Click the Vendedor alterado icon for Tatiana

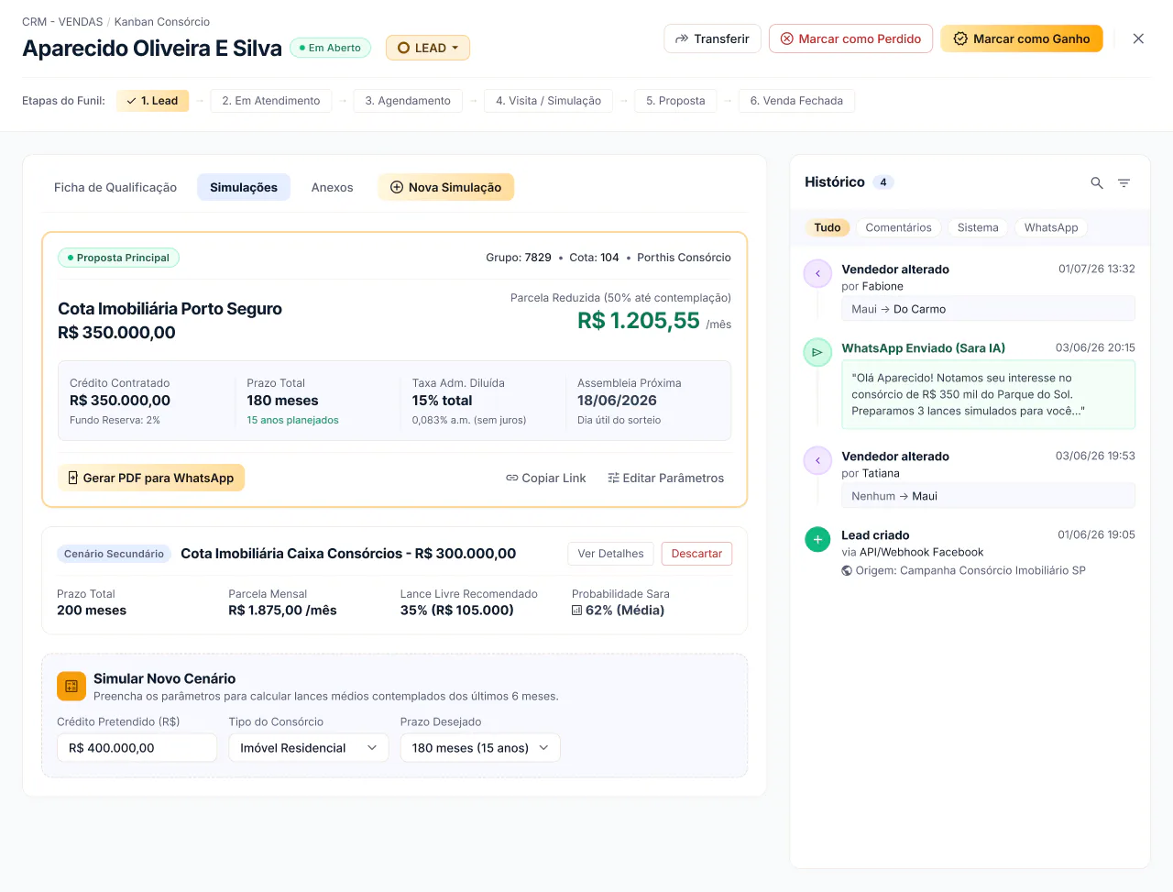[x=817, y=460]
